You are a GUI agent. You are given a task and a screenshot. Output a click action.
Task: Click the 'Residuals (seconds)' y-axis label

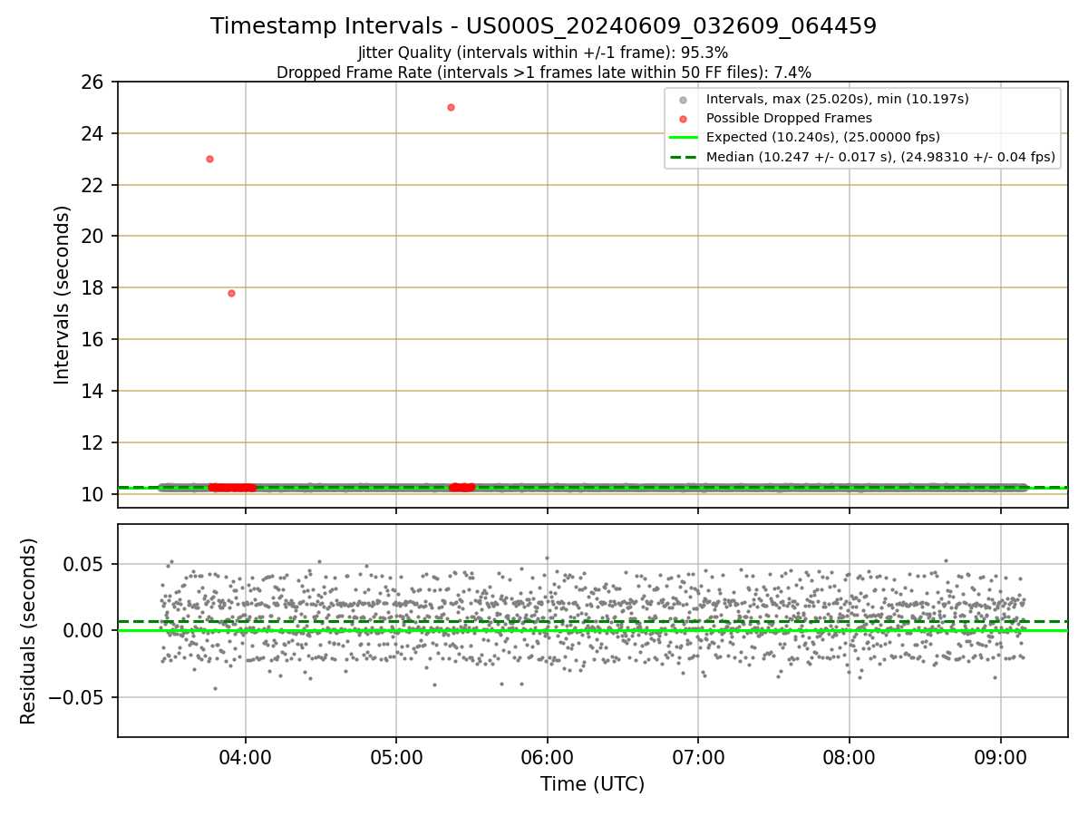29,630
